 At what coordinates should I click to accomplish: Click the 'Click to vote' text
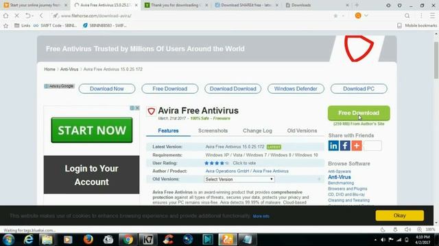[244, 163]
